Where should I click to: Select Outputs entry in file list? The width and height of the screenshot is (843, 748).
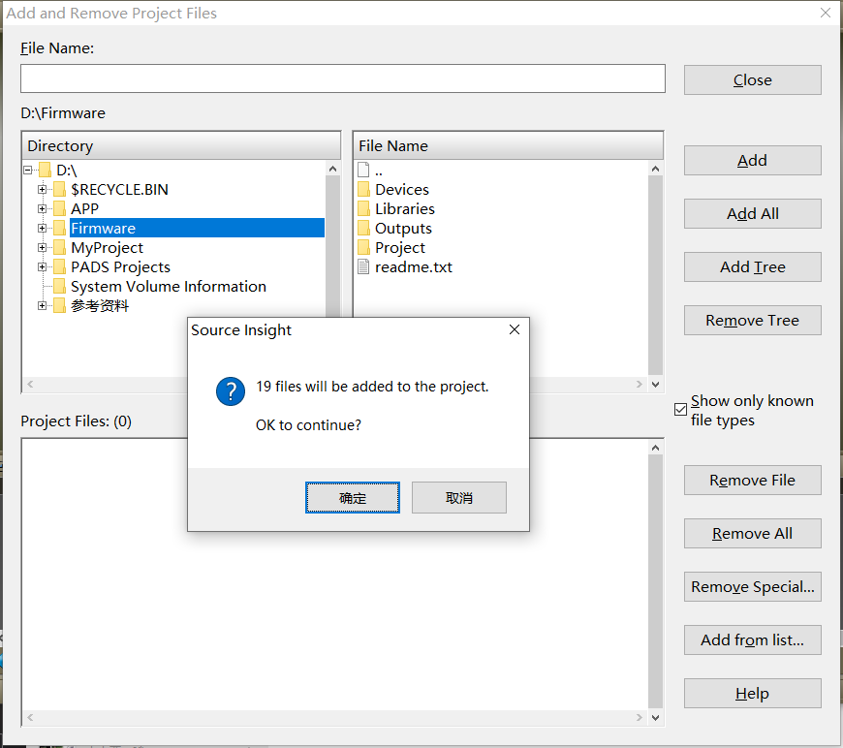tap(403, 228)
